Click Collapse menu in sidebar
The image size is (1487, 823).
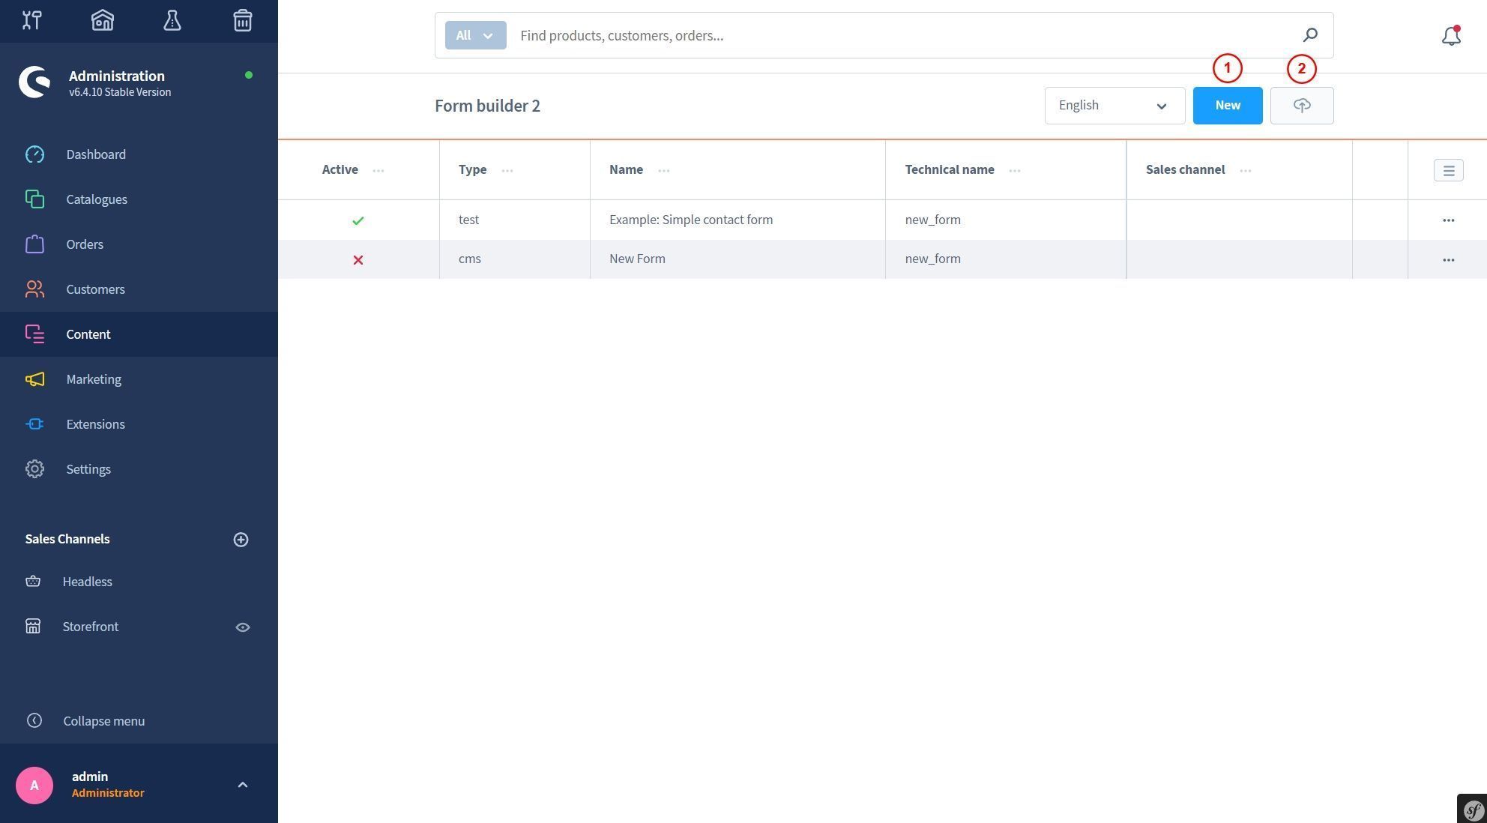click(x=103, y=721)
